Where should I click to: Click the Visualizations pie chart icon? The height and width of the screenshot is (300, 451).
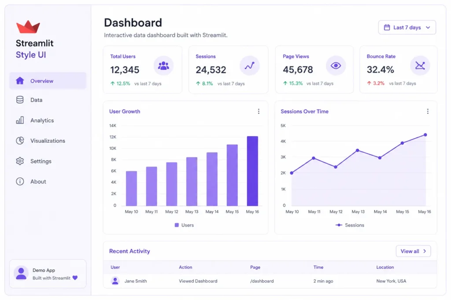tap(20, 141)
